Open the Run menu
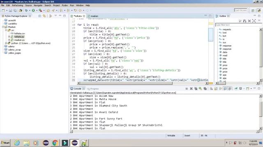Image resolution: width=263 pixels, height=147 pixels. (x=72, y=5)
